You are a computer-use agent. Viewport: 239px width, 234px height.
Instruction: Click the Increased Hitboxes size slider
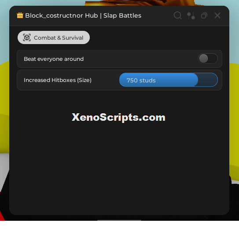click(x=169, y=80)
